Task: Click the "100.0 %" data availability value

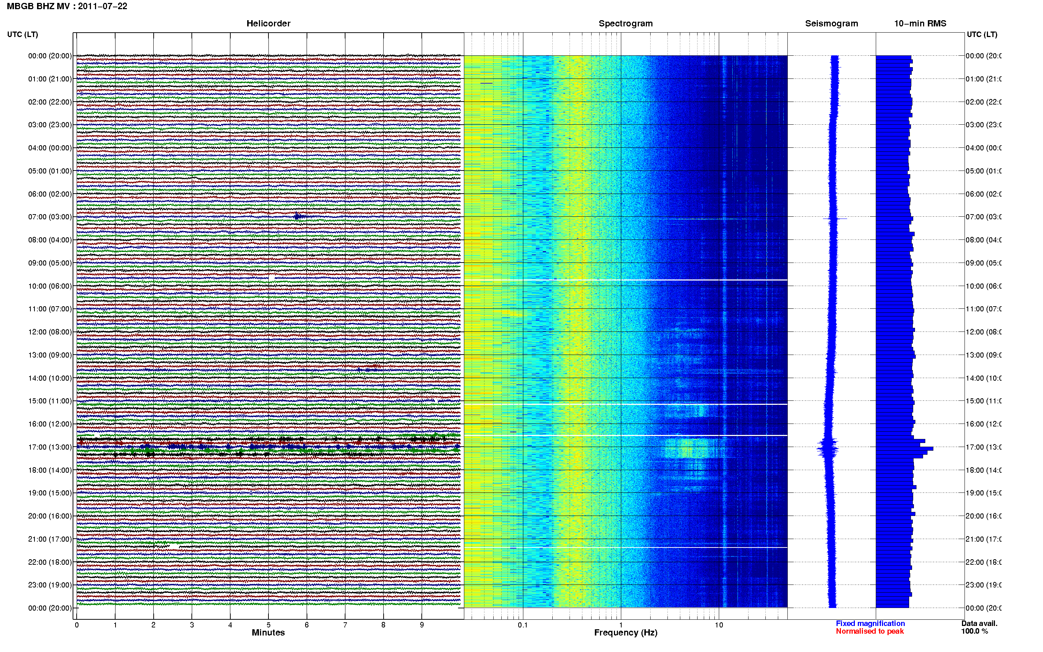Action: [x=974, y=631]
